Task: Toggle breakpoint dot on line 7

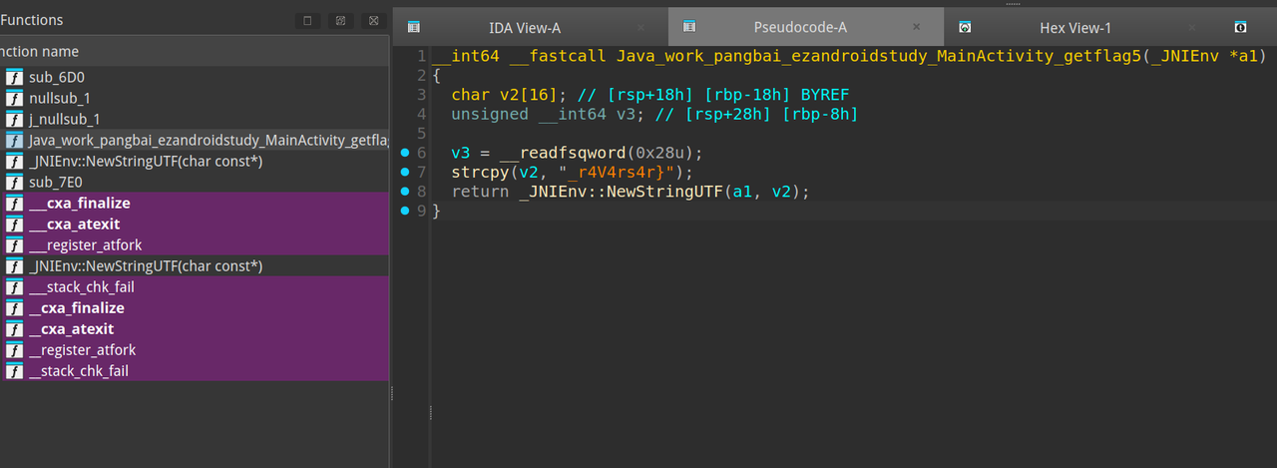Action: 405,172
